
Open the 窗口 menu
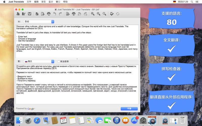(58, 2)
